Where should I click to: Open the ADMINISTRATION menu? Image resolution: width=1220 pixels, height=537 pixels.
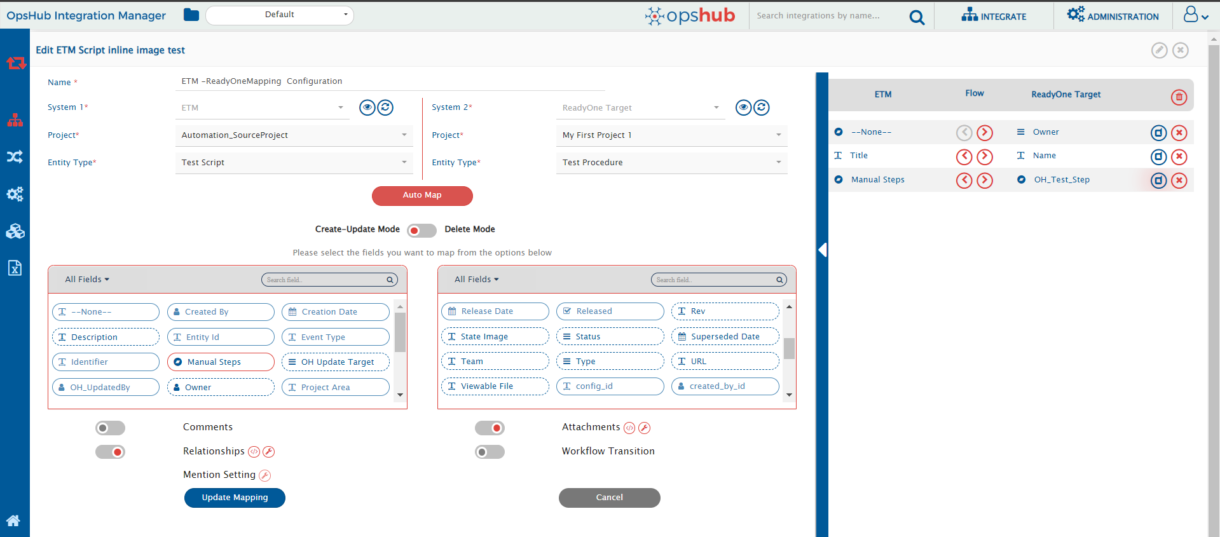1113,16
